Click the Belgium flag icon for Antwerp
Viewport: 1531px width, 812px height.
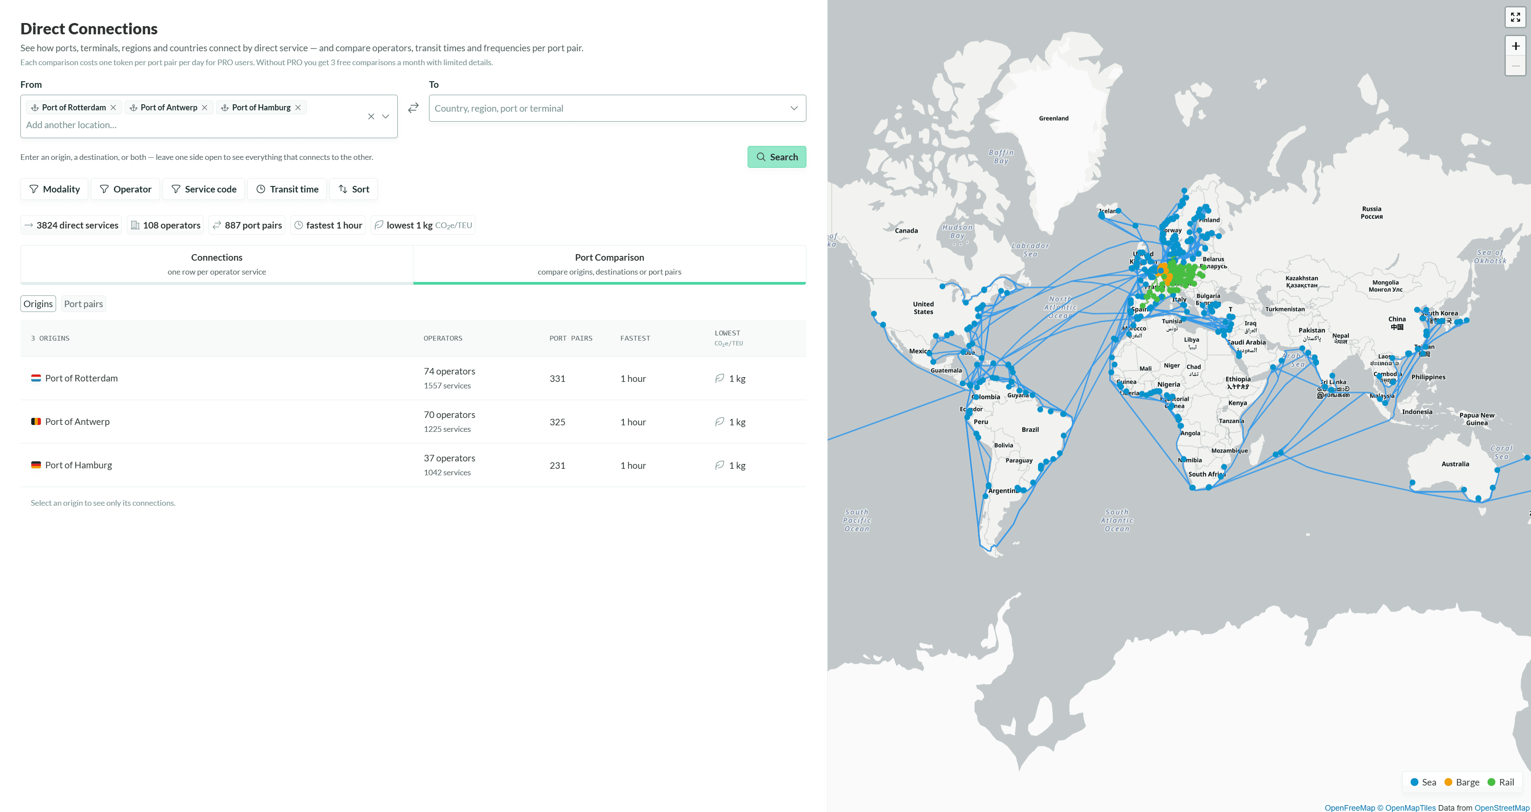(x=36, y=421)
